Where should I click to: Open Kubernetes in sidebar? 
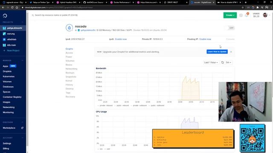(x=9, y=76)
